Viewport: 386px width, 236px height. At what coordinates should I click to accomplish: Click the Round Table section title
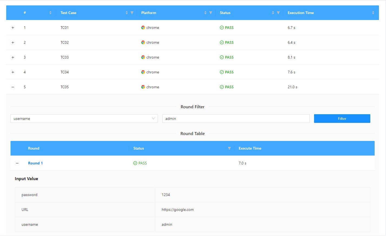pos(193,133)
